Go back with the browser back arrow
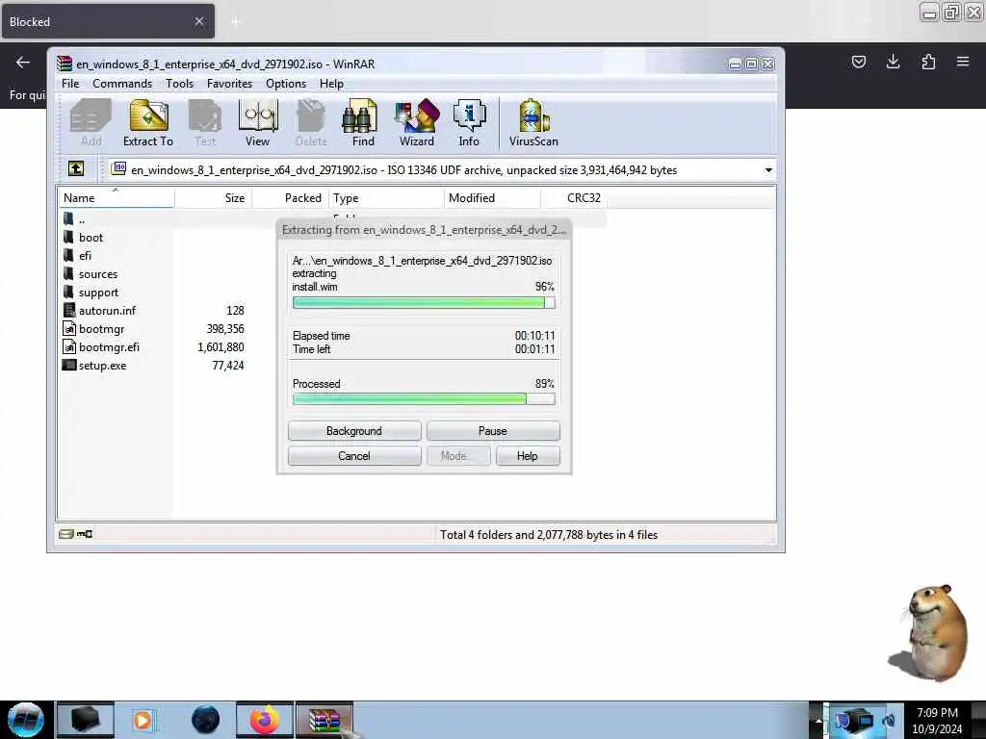Viewport: 986px width, 739px height. pos(23,63)
